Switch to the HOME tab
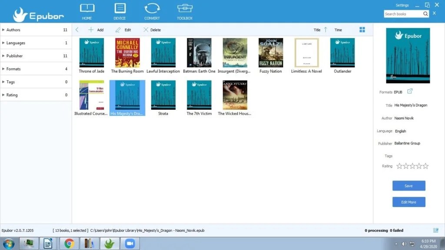This screenshot has width=445, height=250. [x=87, y=11]
